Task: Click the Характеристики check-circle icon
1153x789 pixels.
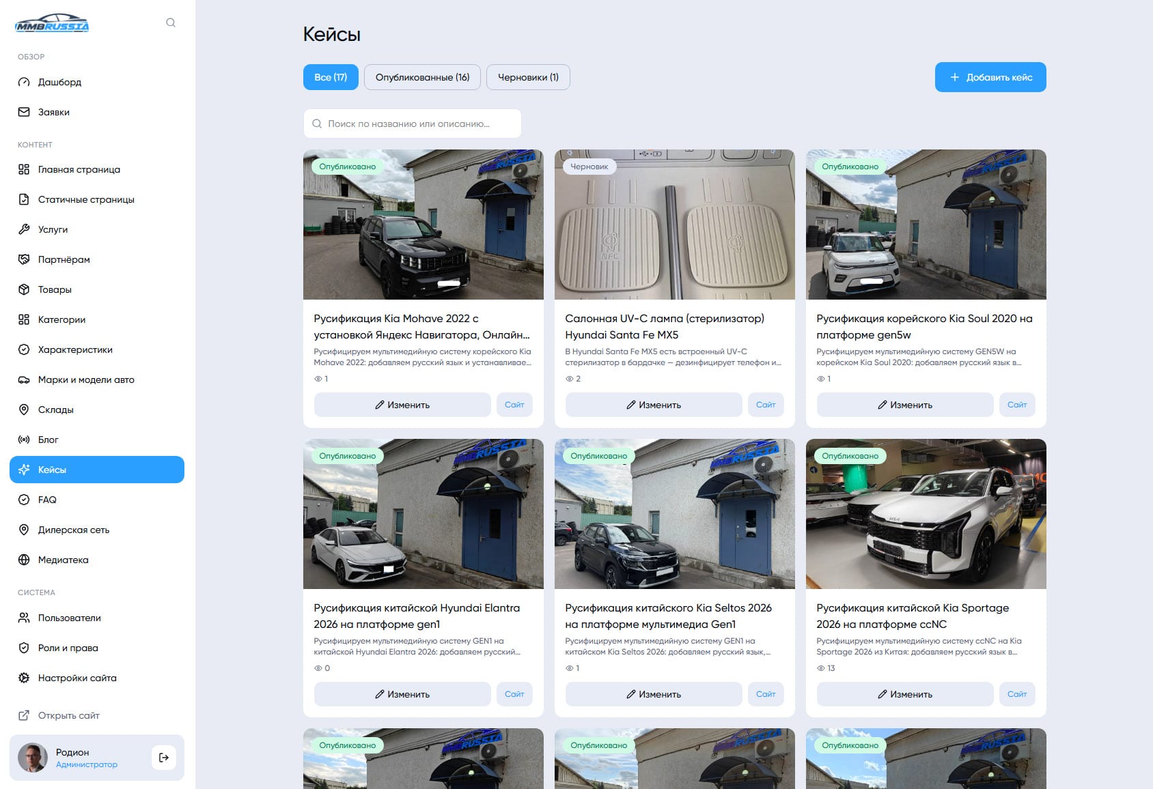Action: pos(24,349)
